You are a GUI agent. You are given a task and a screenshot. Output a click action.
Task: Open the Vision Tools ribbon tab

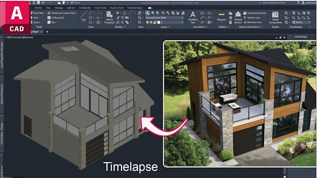point(100,8)
